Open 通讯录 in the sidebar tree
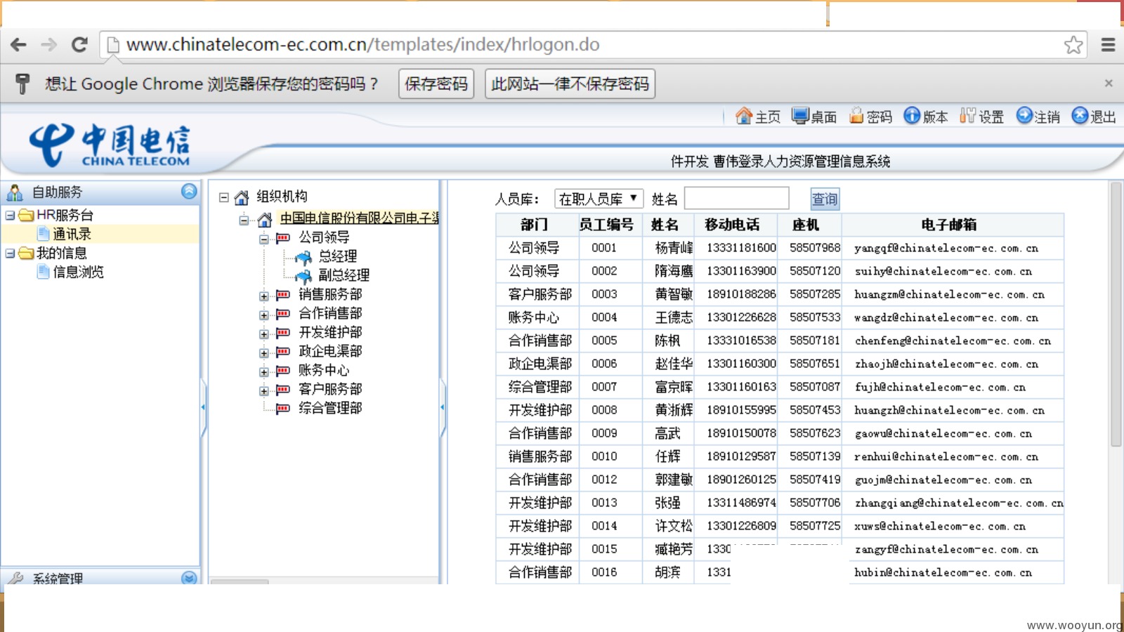Screen dimensions: 1124x632 click(72, 234)
